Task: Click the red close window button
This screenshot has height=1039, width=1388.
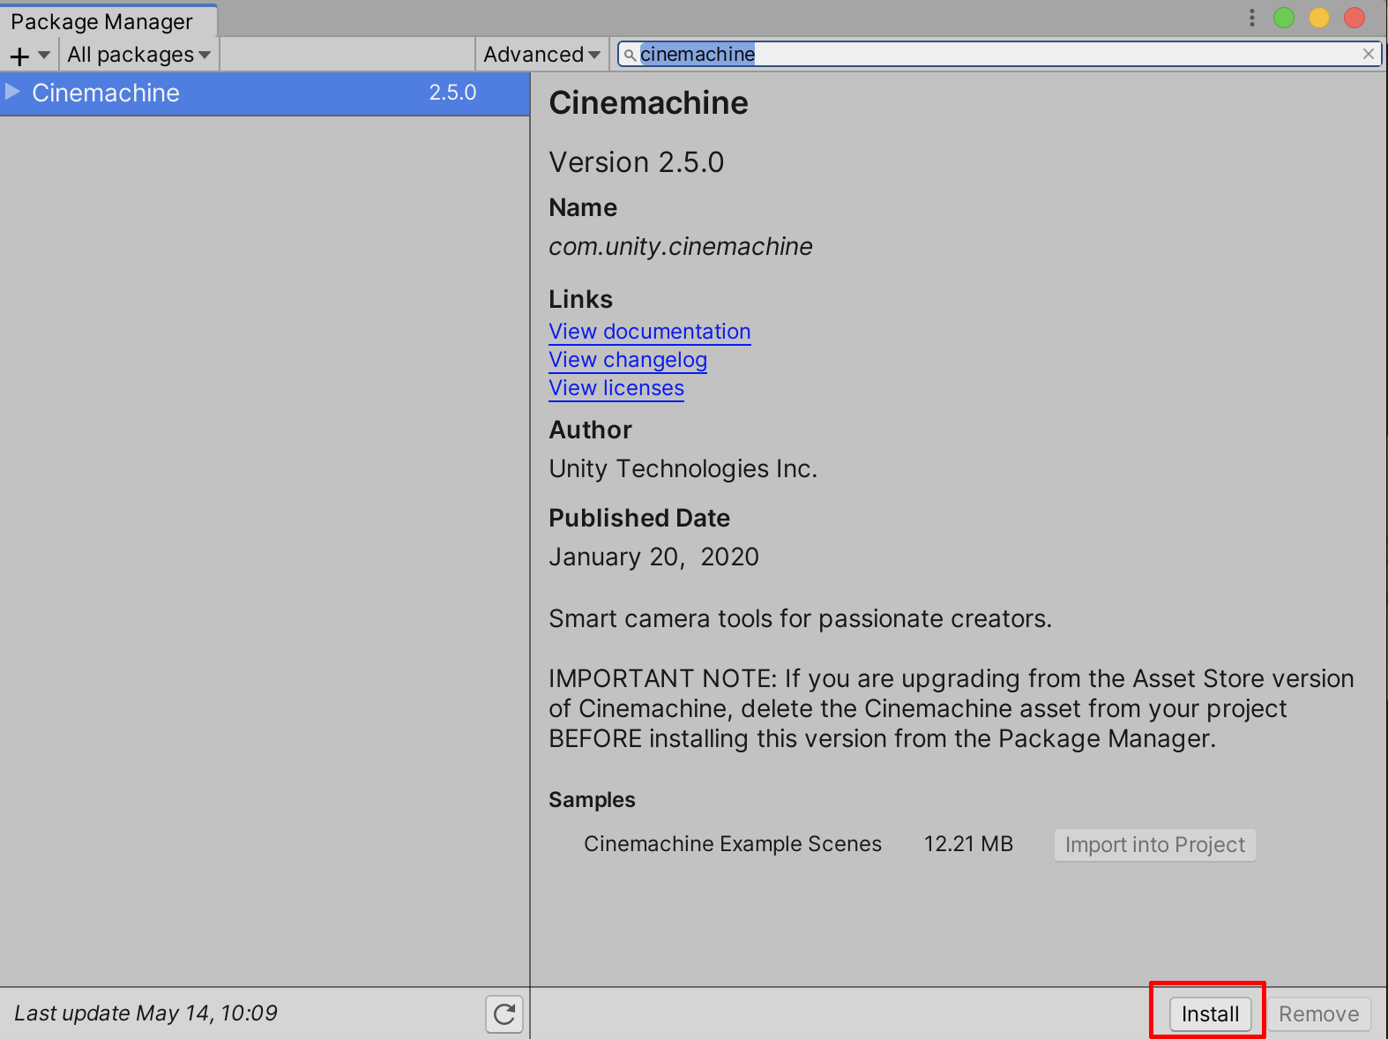Action: (1354, 18)
